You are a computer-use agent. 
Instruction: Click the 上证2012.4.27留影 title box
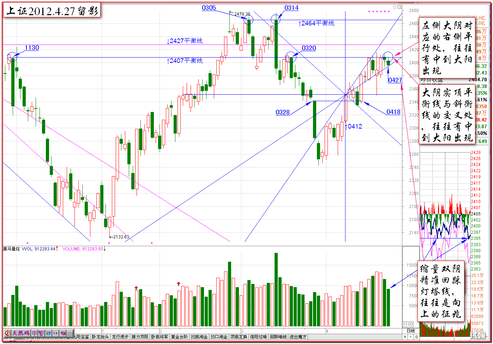pyautogui.click(x=52, y=11)
